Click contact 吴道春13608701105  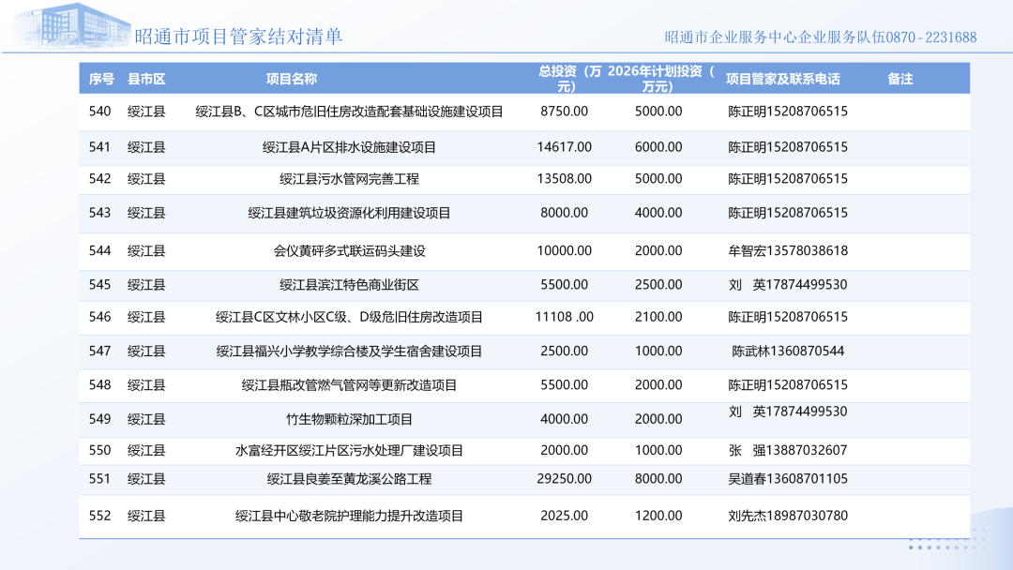click(x=788, y=479)
